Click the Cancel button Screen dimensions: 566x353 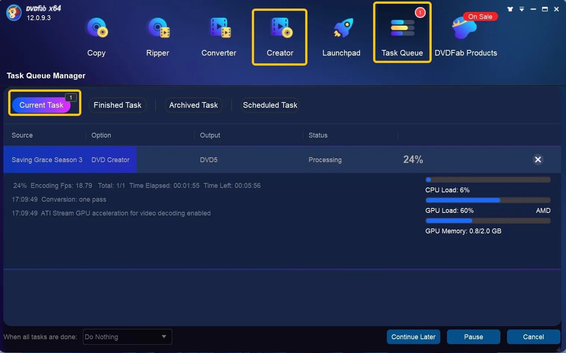coord(534,337)
